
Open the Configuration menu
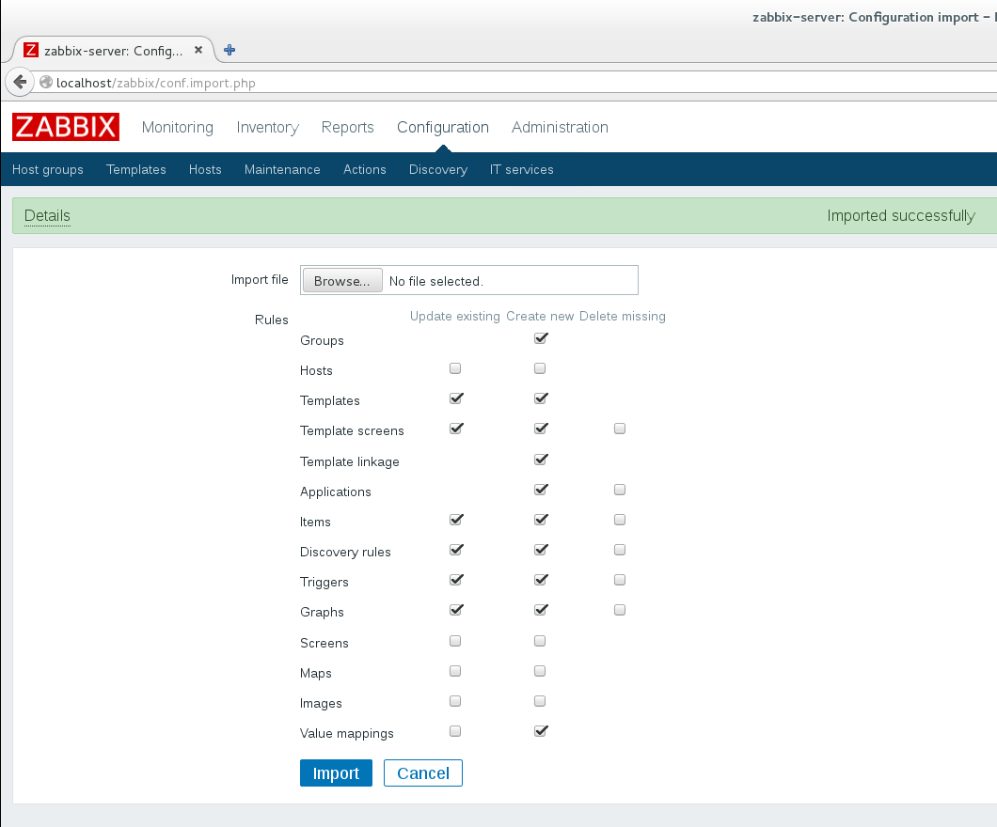[443, 127]
